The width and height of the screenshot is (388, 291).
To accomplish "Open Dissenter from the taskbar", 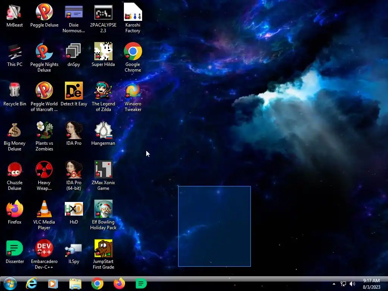I will tap(141, 283).
